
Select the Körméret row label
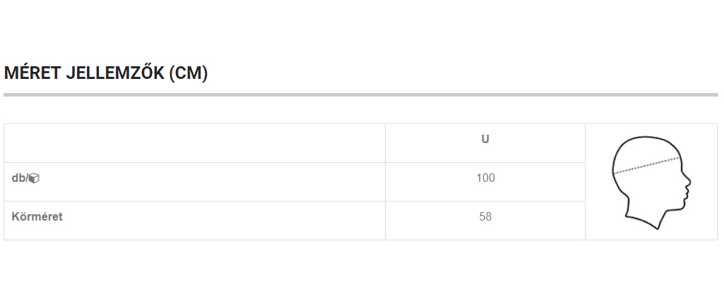37,216
